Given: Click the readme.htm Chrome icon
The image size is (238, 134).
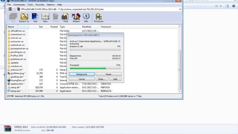Looking at the screenshot, I should coord(9,84).
